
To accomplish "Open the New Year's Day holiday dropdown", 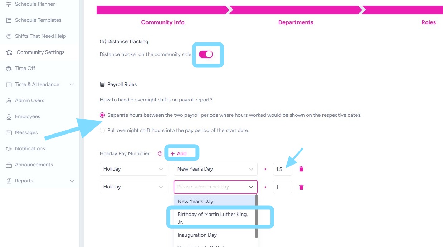I will coord(215,169).
